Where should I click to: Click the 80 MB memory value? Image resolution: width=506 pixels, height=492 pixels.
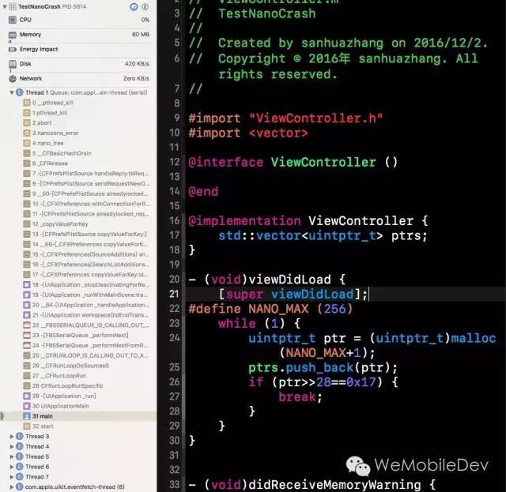click(x=141, y=35)
